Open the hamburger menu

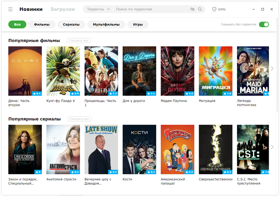click(10, 9)
